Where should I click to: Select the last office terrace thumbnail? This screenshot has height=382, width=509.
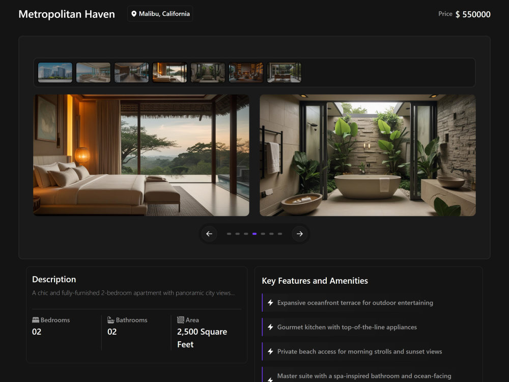click(x=284, y=72)
